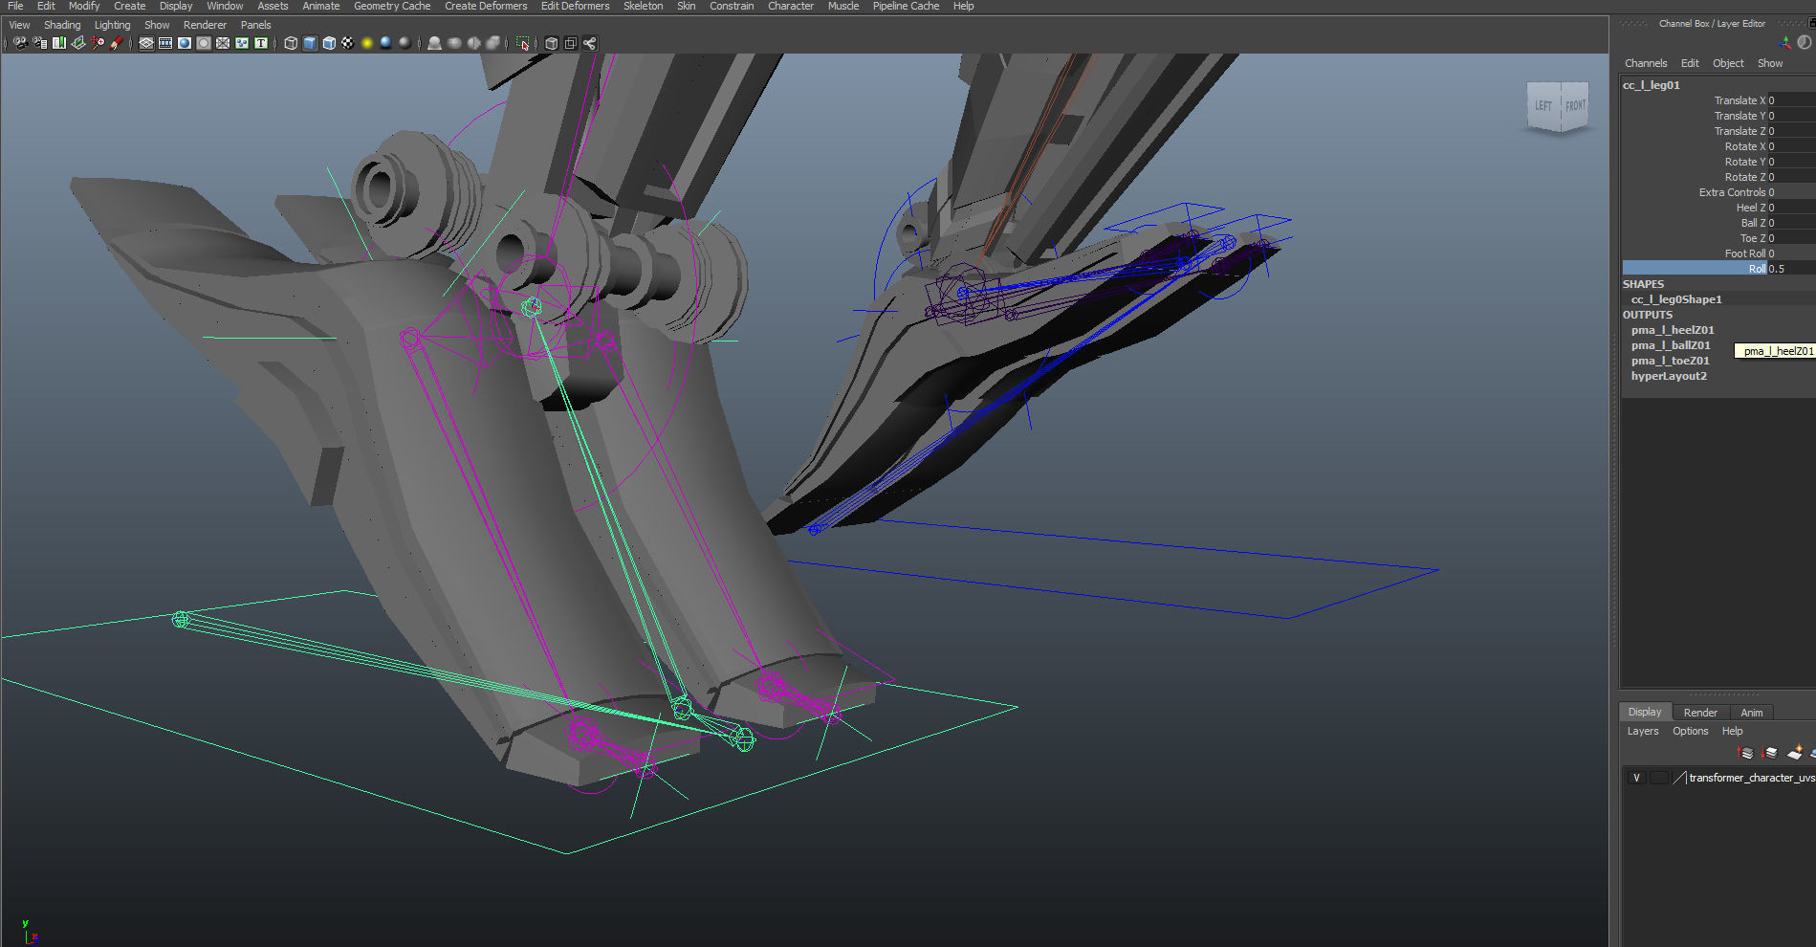Click the red-cursor selection highlight icon
Image resolution: width=1816 pixels, height=947 pixels.
[523, 43]
